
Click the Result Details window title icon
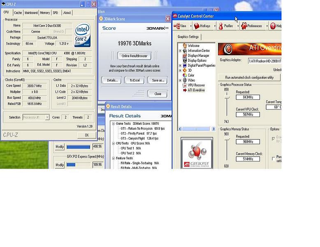(x=108, y=106)
